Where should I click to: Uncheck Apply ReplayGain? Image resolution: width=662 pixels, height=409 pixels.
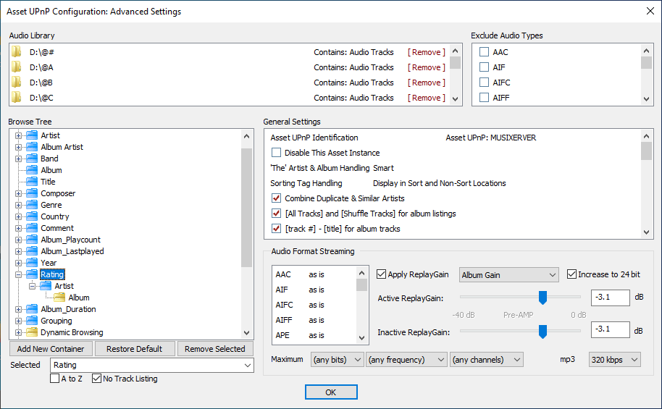pos(381,274)
